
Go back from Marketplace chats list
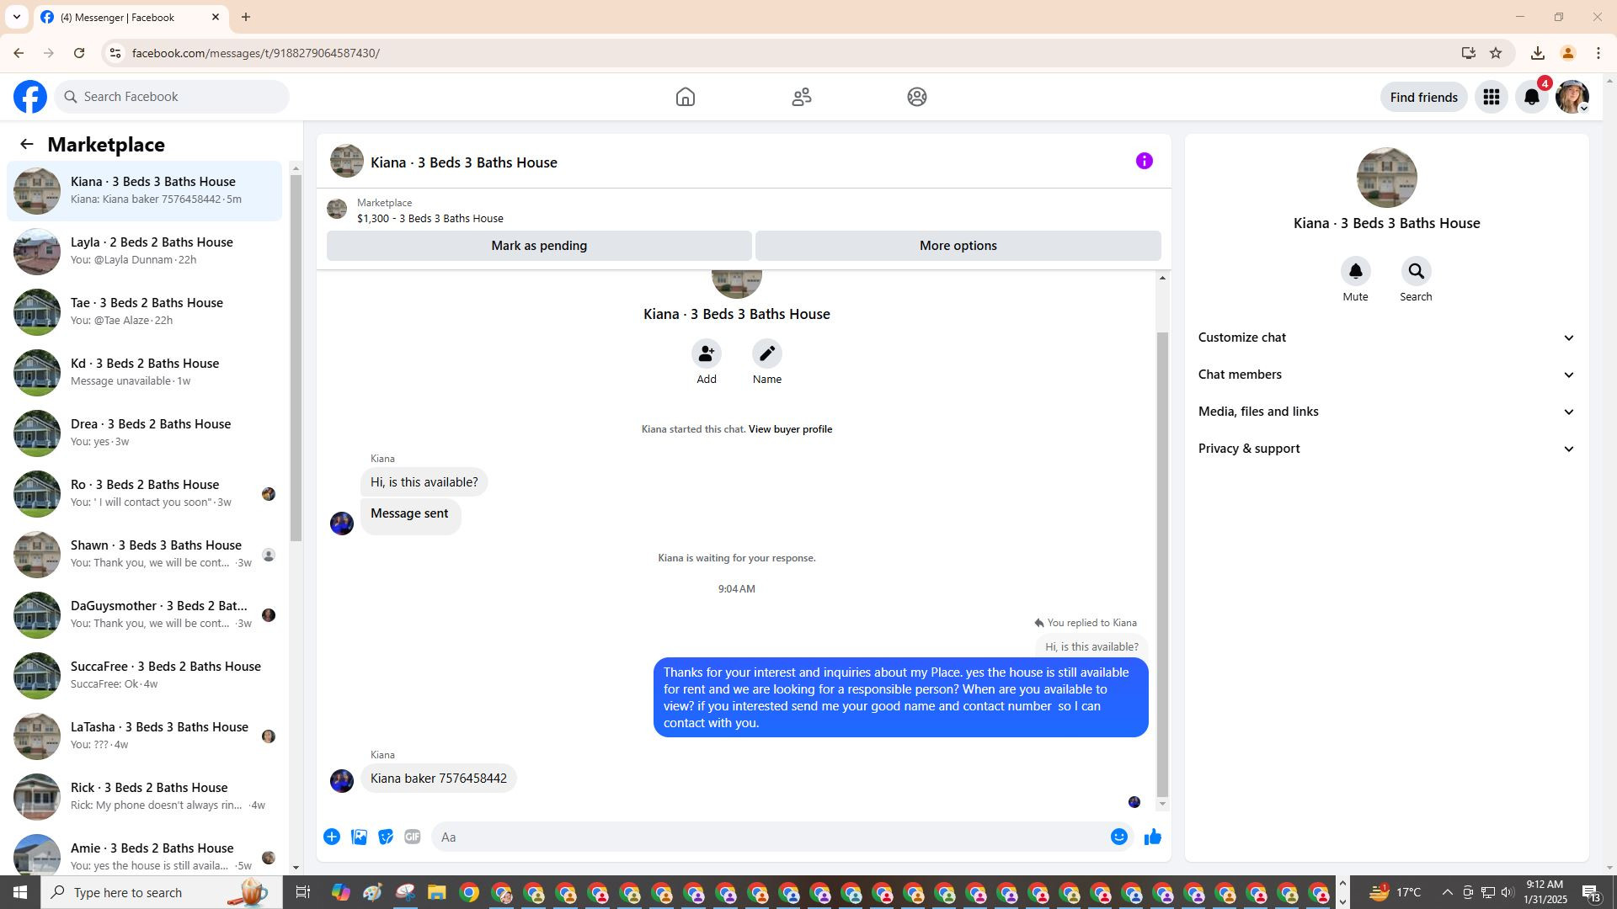[x=27, y=145]
